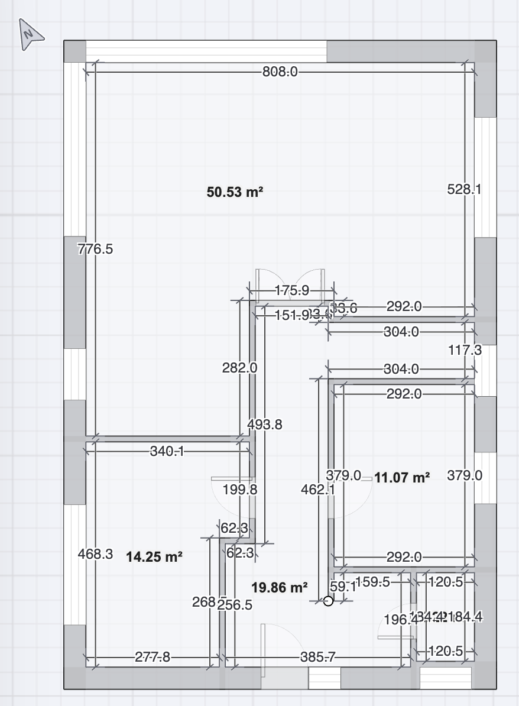Select the 14.25 m² room area label
Image resolution: width=519 pixels, height=706 pixels.
tap(154, 557)
